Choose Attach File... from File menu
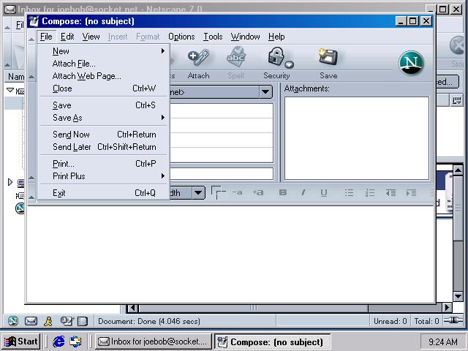468x351 pixels. pyautogui.click(x=102, y=64)
